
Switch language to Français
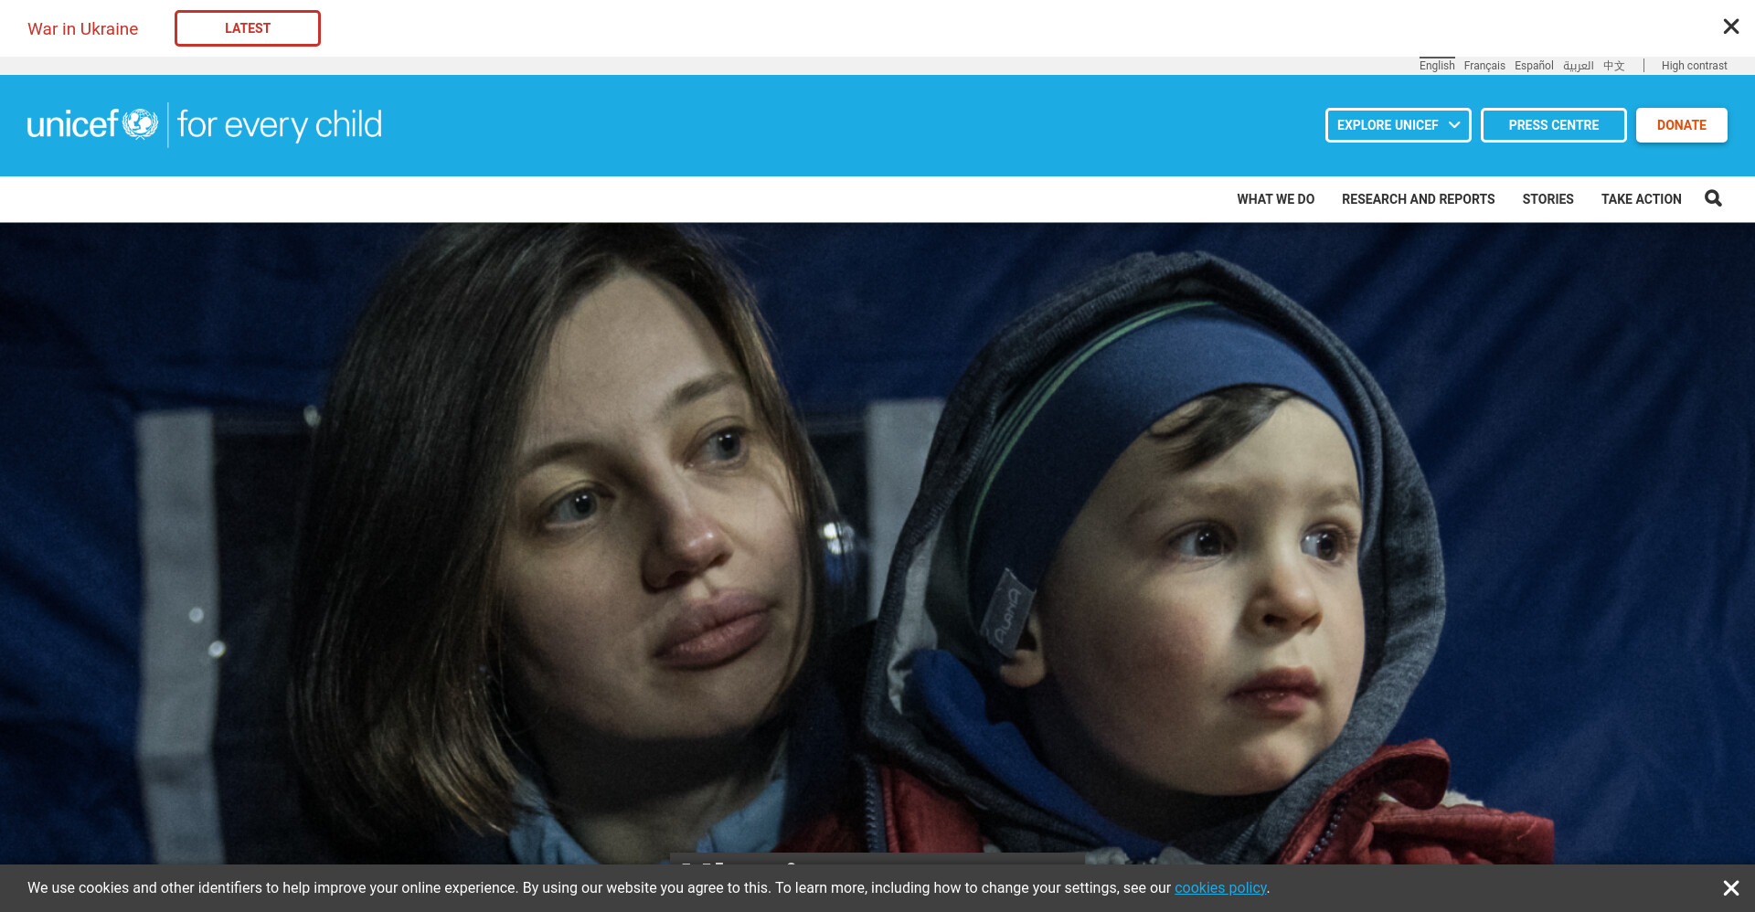pyautogui.click(x=1484, y=66)
